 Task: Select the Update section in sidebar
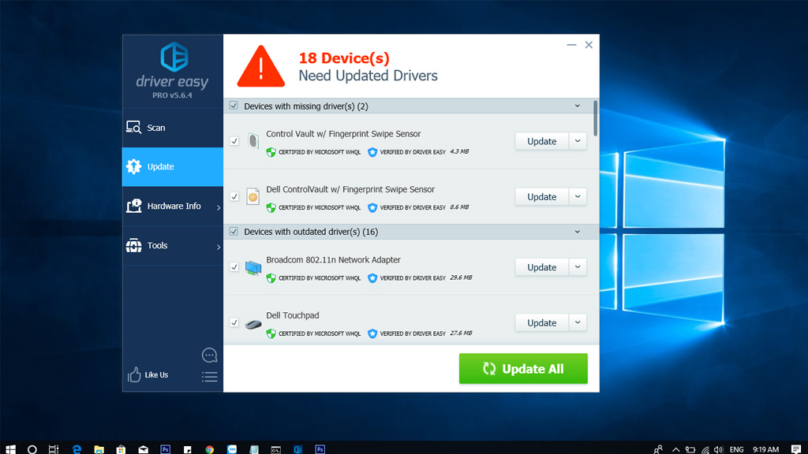click(x=173, y=167)
